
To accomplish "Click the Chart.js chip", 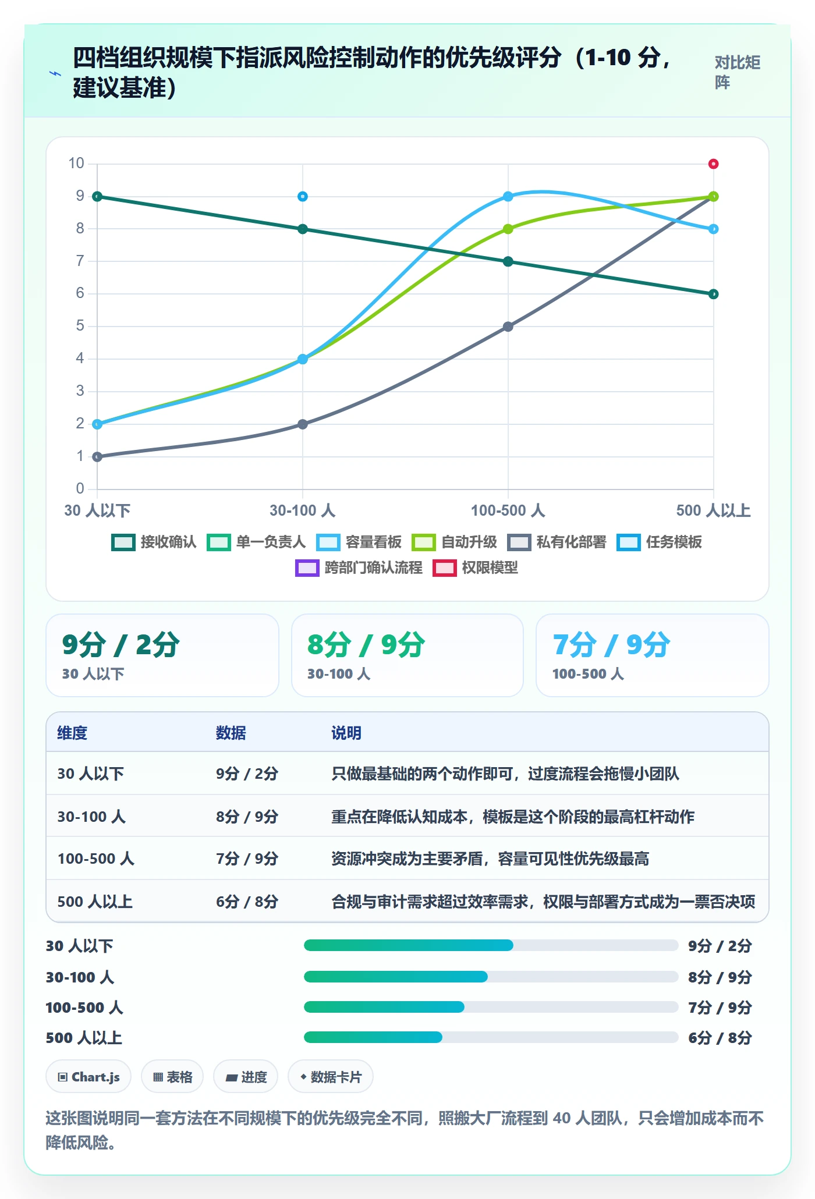I will (x=88, y=1077).
